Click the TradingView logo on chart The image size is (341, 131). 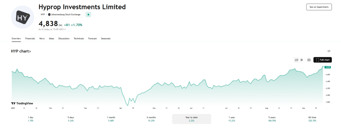pos(22,103)
